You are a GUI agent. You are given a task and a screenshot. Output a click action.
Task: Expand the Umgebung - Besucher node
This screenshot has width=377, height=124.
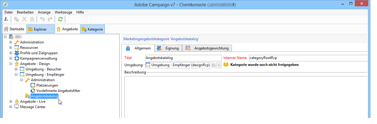click(x=16, y=69)
